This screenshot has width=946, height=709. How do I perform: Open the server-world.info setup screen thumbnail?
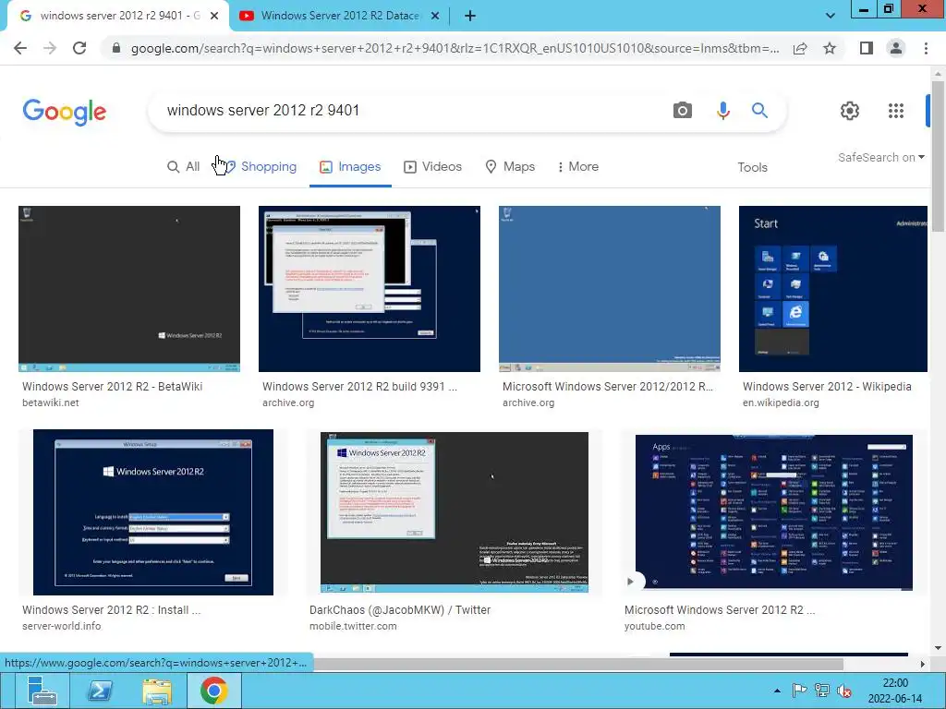[153, 511]
